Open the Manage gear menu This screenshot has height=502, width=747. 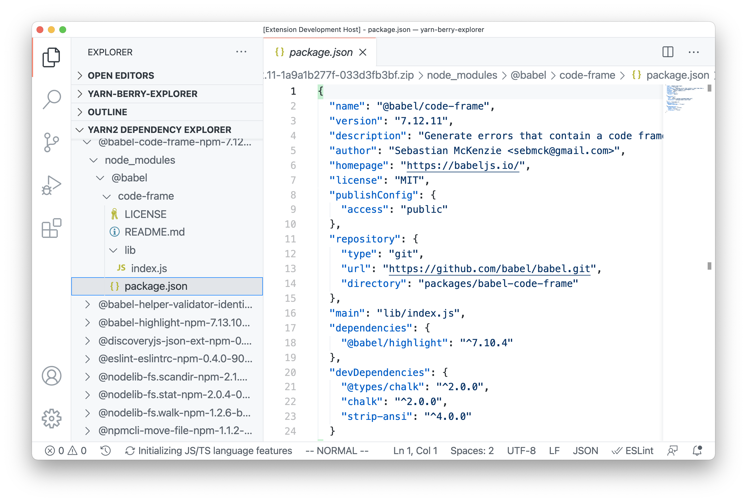coord(52,418)
